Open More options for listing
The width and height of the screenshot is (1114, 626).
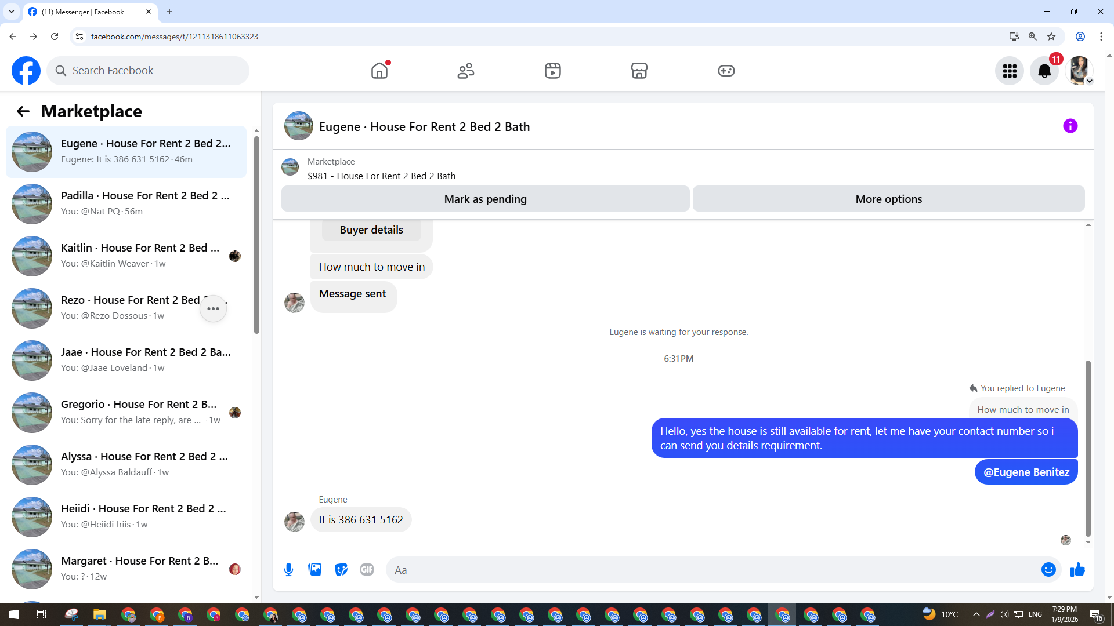tap(888, 199)
